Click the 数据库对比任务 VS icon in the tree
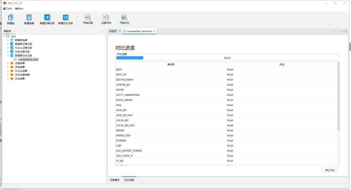The image size is (351, 190). click(12, 55)
